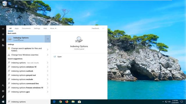This screenshot has width=186, height=104.
Task: Expand arrow for Change search options result
Action: click(x=47, y=49)
